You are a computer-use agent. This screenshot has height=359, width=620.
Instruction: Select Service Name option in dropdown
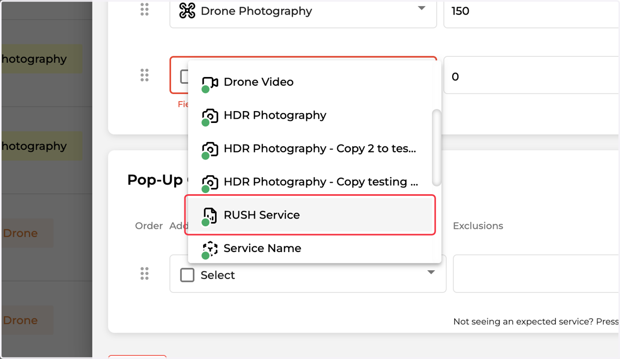pos(315,248)
